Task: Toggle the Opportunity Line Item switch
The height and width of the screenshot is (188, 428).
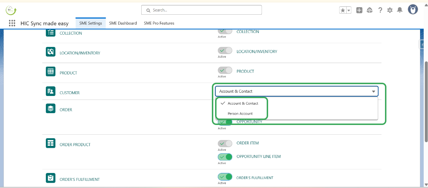Action: tap(225, 157)
